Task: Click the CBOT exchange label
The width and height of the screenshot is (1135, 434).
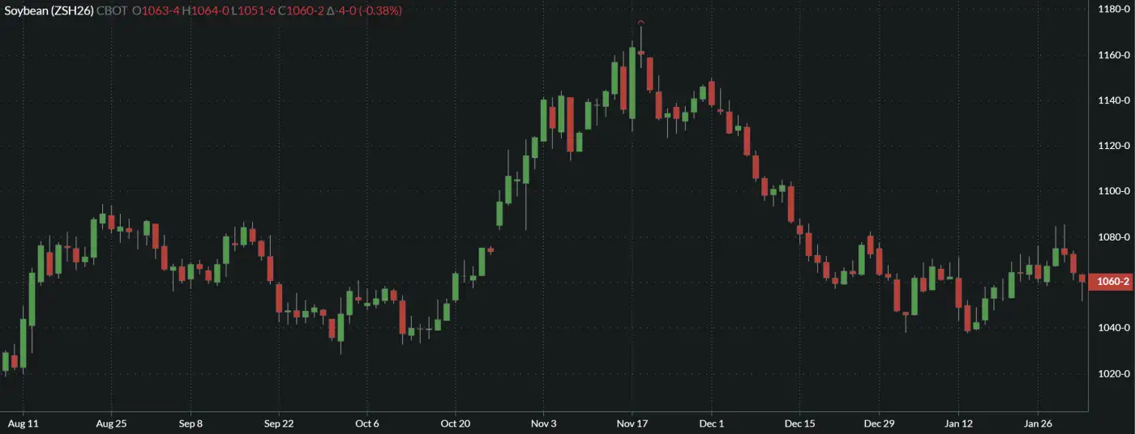Action: [113, 11]
